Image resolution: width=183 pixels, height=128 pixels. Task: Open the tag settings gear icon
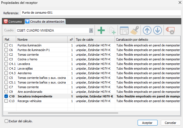170,31
